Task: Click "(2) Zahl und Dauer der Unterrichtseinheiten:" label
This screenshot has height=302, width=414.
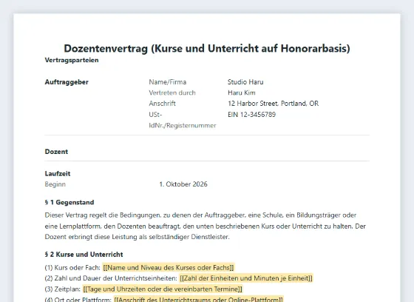Action: click(111, 278)
